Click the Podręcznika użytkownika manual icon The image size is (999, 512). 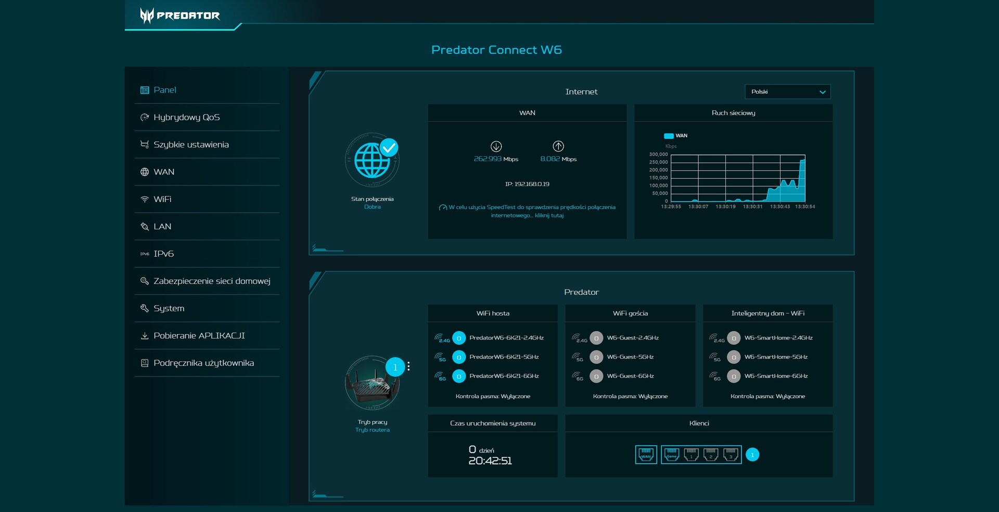[x=145, y=363]
